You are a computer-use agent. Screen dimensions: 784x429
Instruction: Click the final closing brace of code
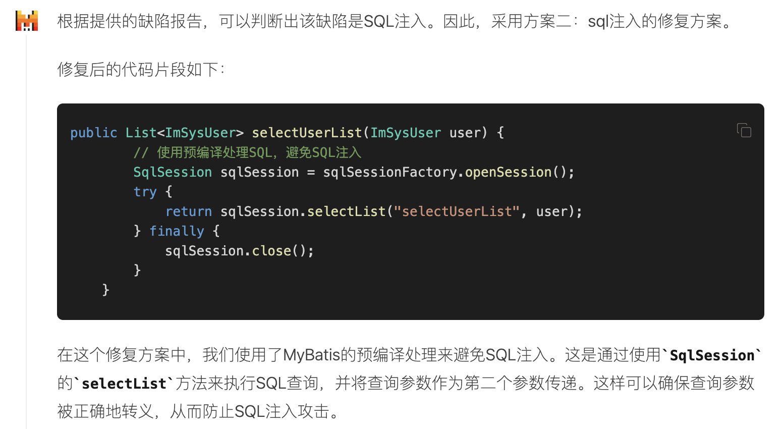[x=105, y=290]
